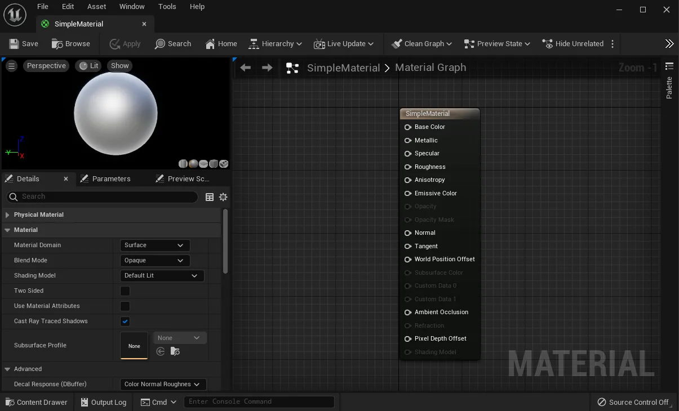Viewport: 679px width, 411px height.
Task: Set preview mesh to plane shape
Action: point(203,164)
